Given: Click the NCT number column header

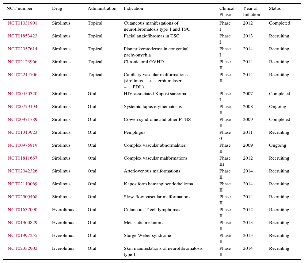Looking at the screenshot, I should pyautogui.click(x=19, y=9).
